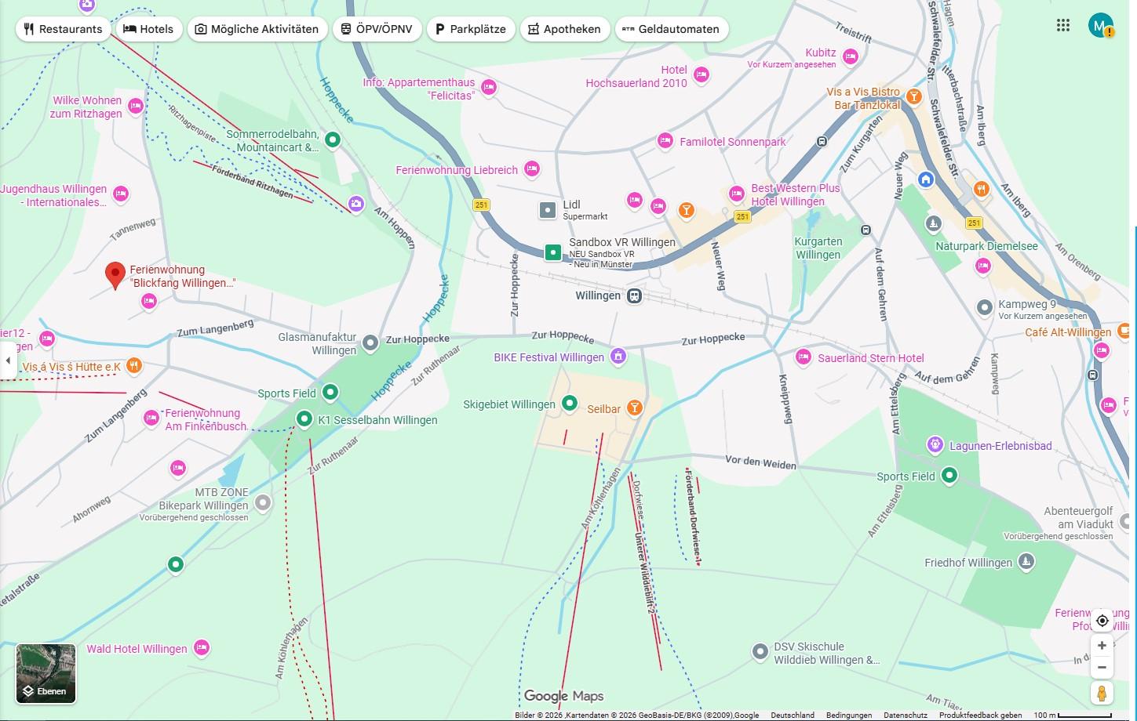Open the Lagunen-Erlebnisbad purple marker

click(935, 445)
